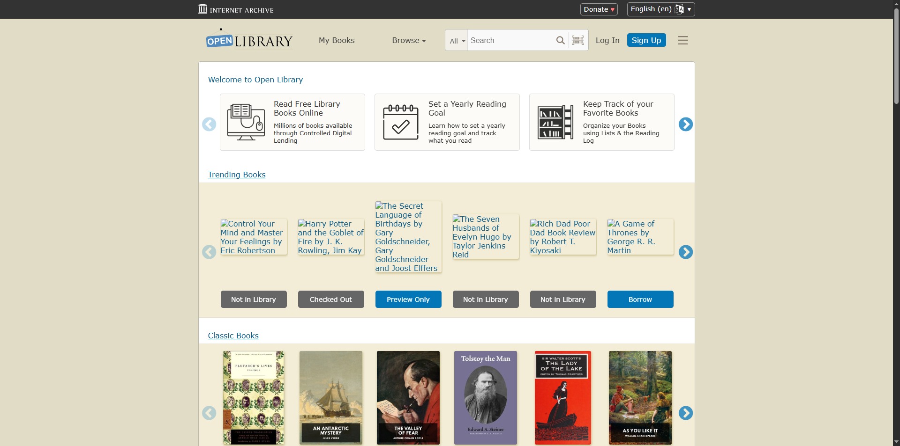Open the hamburger menu icon
The width and height of the screenshot is (900, 446).
683,40
